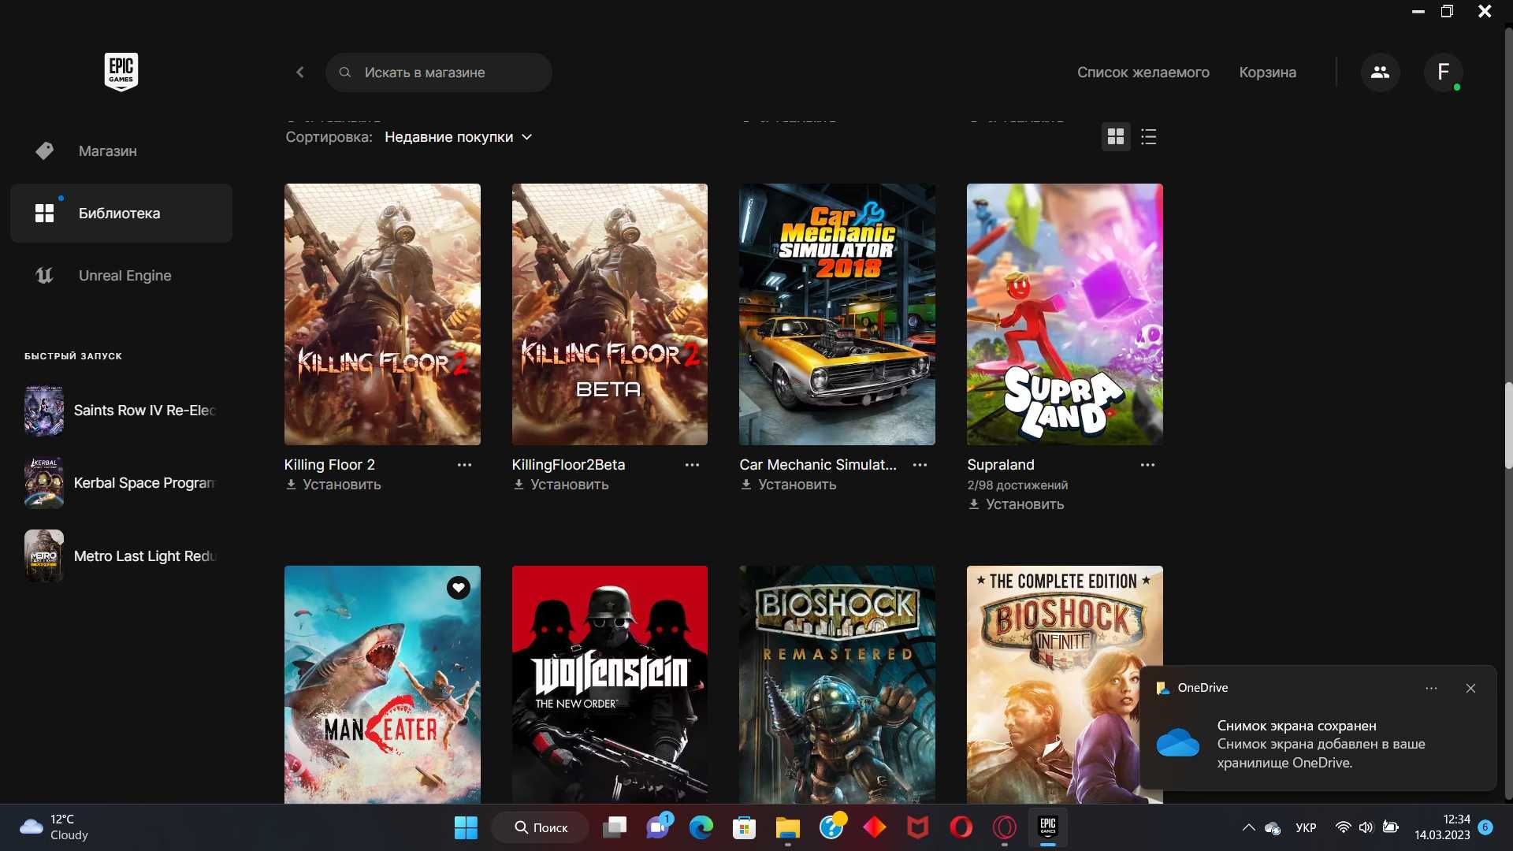Dismiss the OneDrive notification
Screen dimensions: 1513x851
tap(1470, 689)
